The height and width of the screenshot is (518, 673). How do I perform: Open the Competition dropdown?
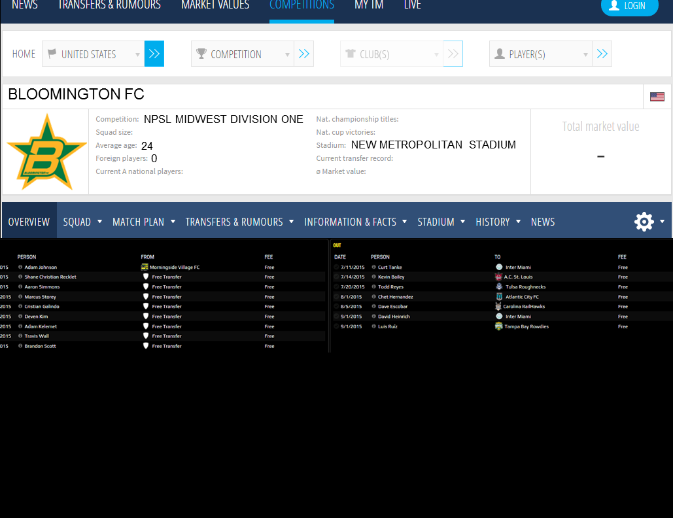click(243, 54)
